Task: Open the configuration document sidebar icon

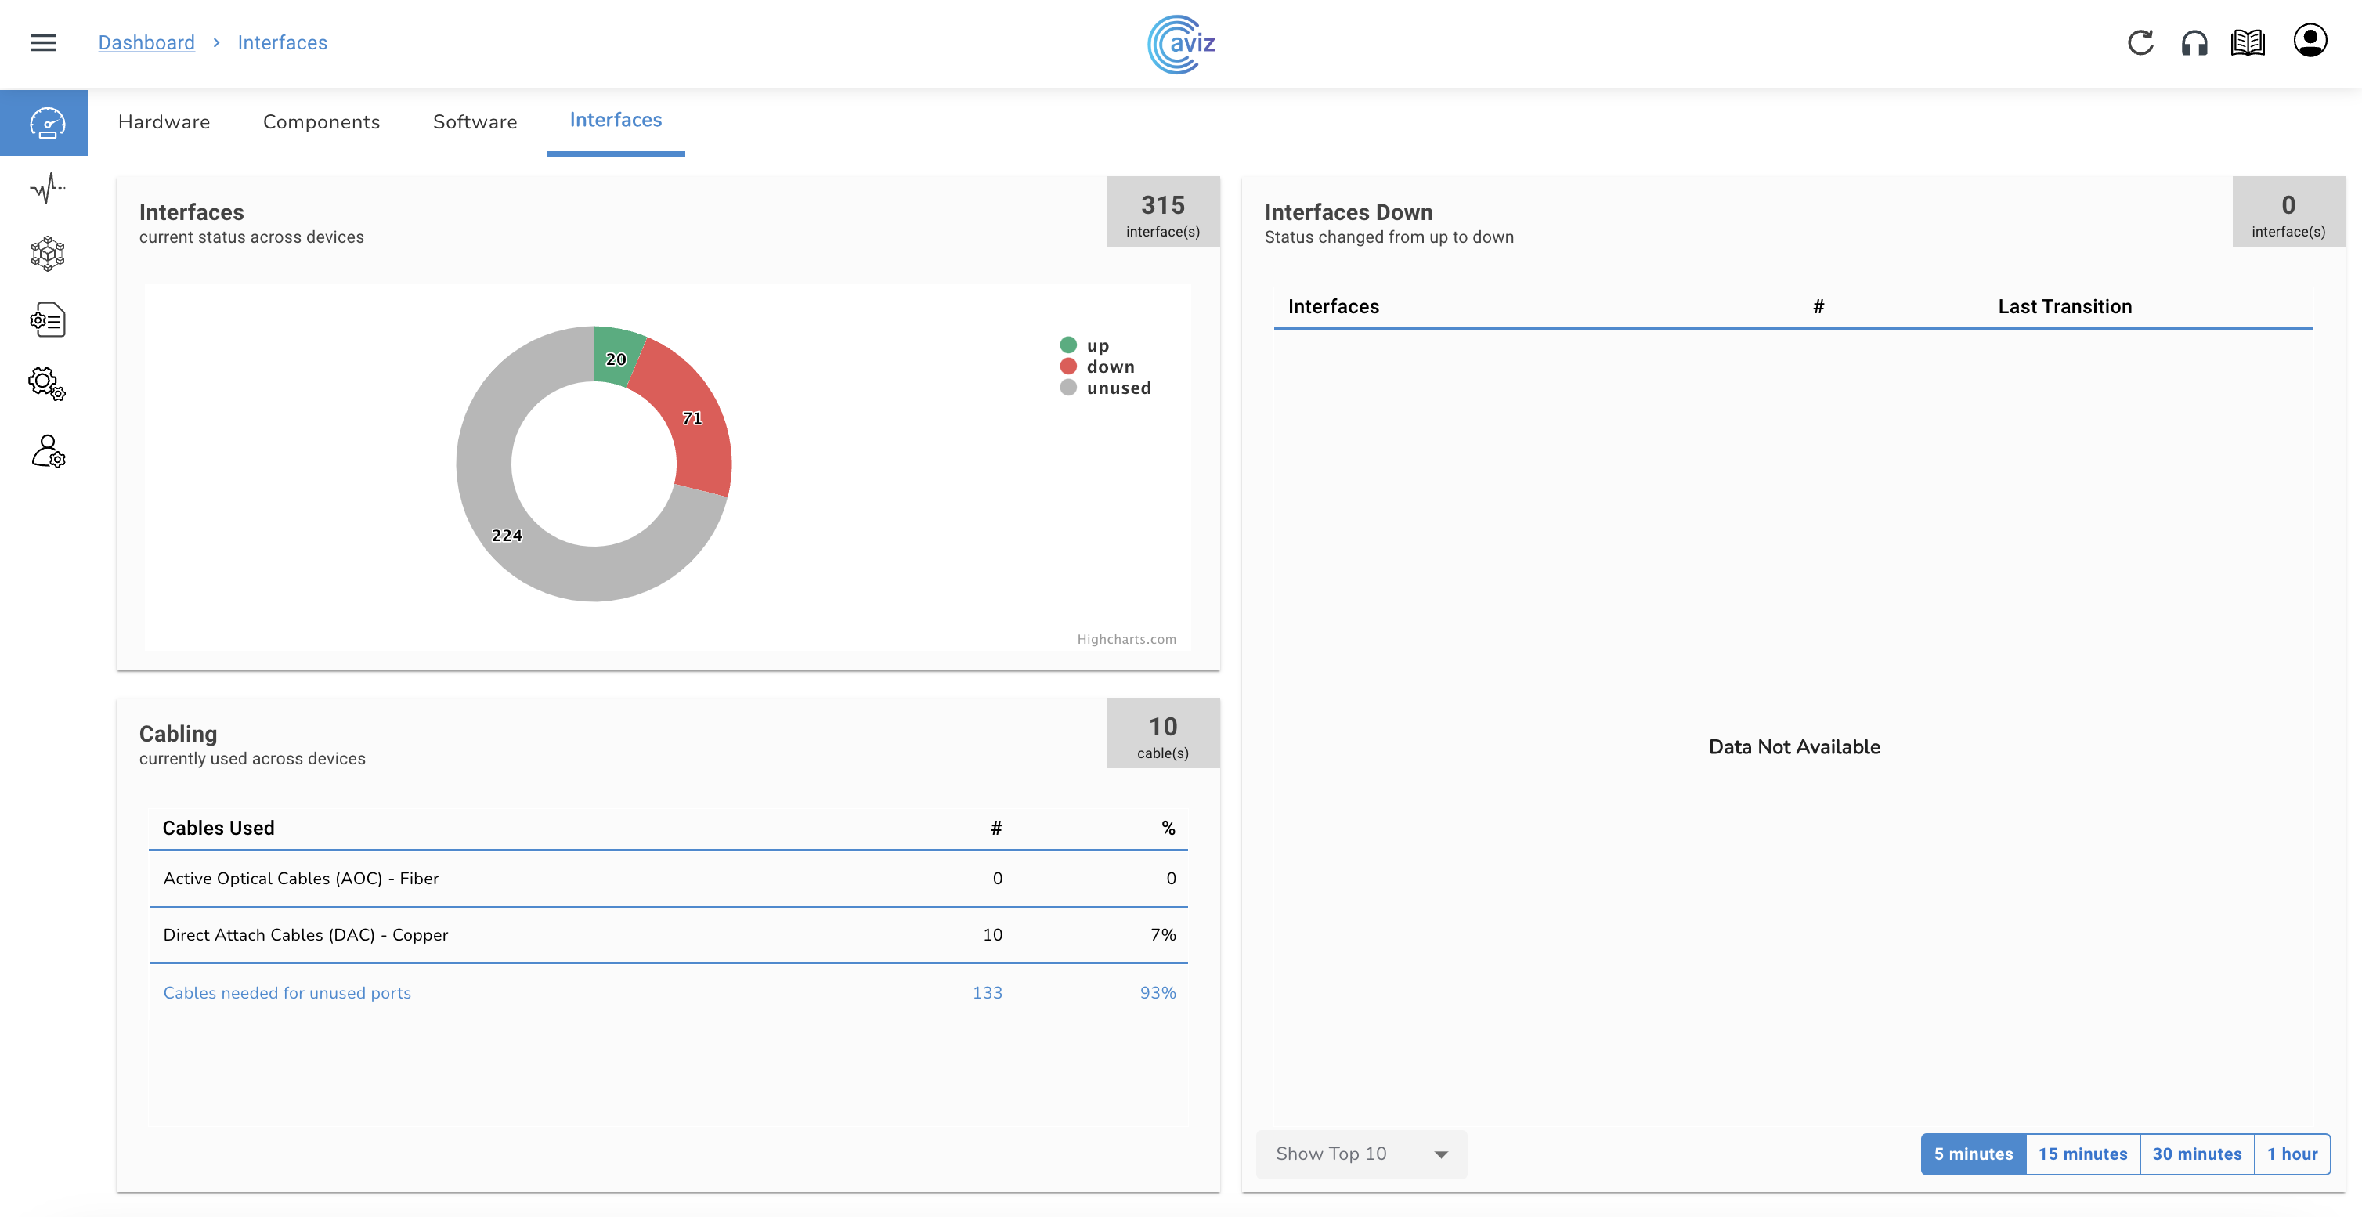Action: 47,320
